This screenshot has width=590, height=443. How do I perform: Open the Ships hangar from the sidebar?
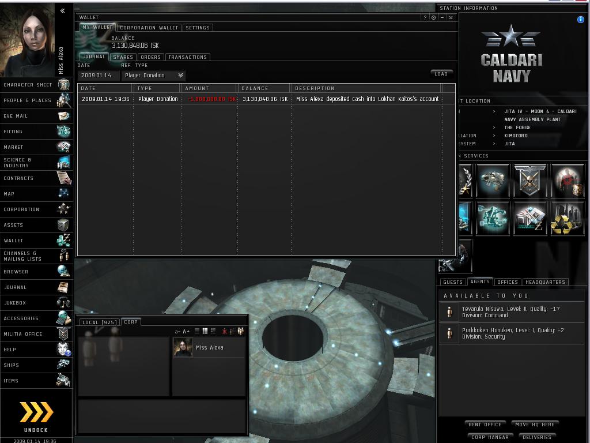click(x=36, y=365)
